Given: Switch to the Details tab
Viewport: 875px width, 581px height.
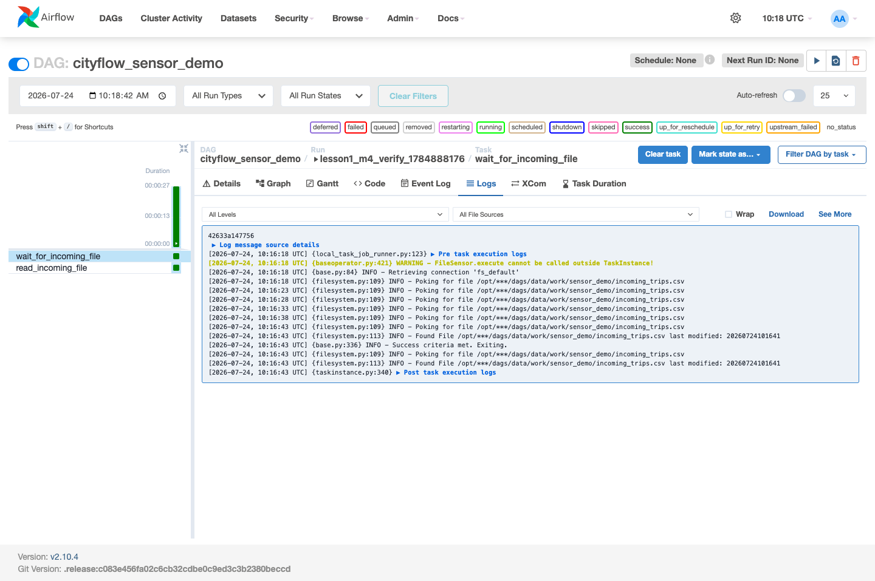Looking at the screenshot, I should coord(221,183).
